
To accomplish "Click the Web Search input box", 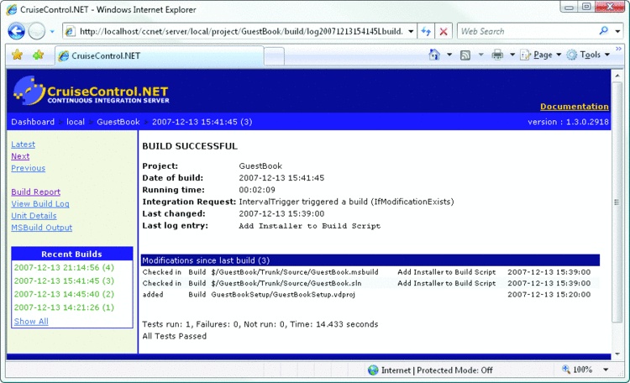I will pos(528,31).
